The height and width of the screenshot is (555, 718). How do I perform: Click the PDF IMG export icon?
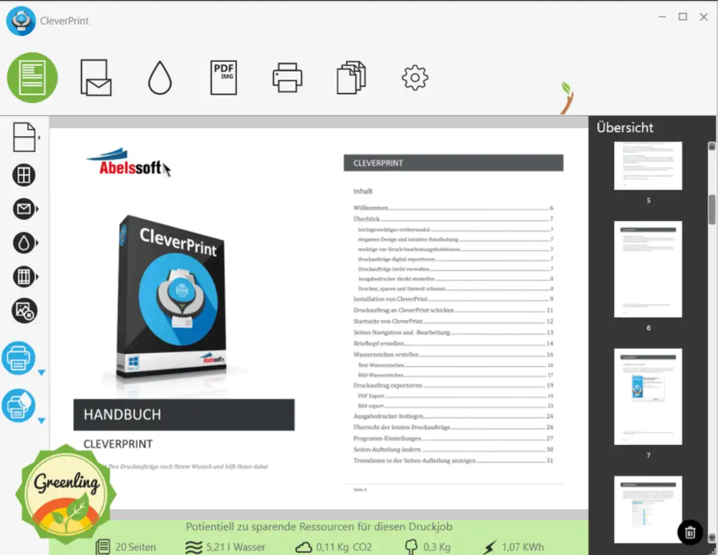click(x=223, y=78)
